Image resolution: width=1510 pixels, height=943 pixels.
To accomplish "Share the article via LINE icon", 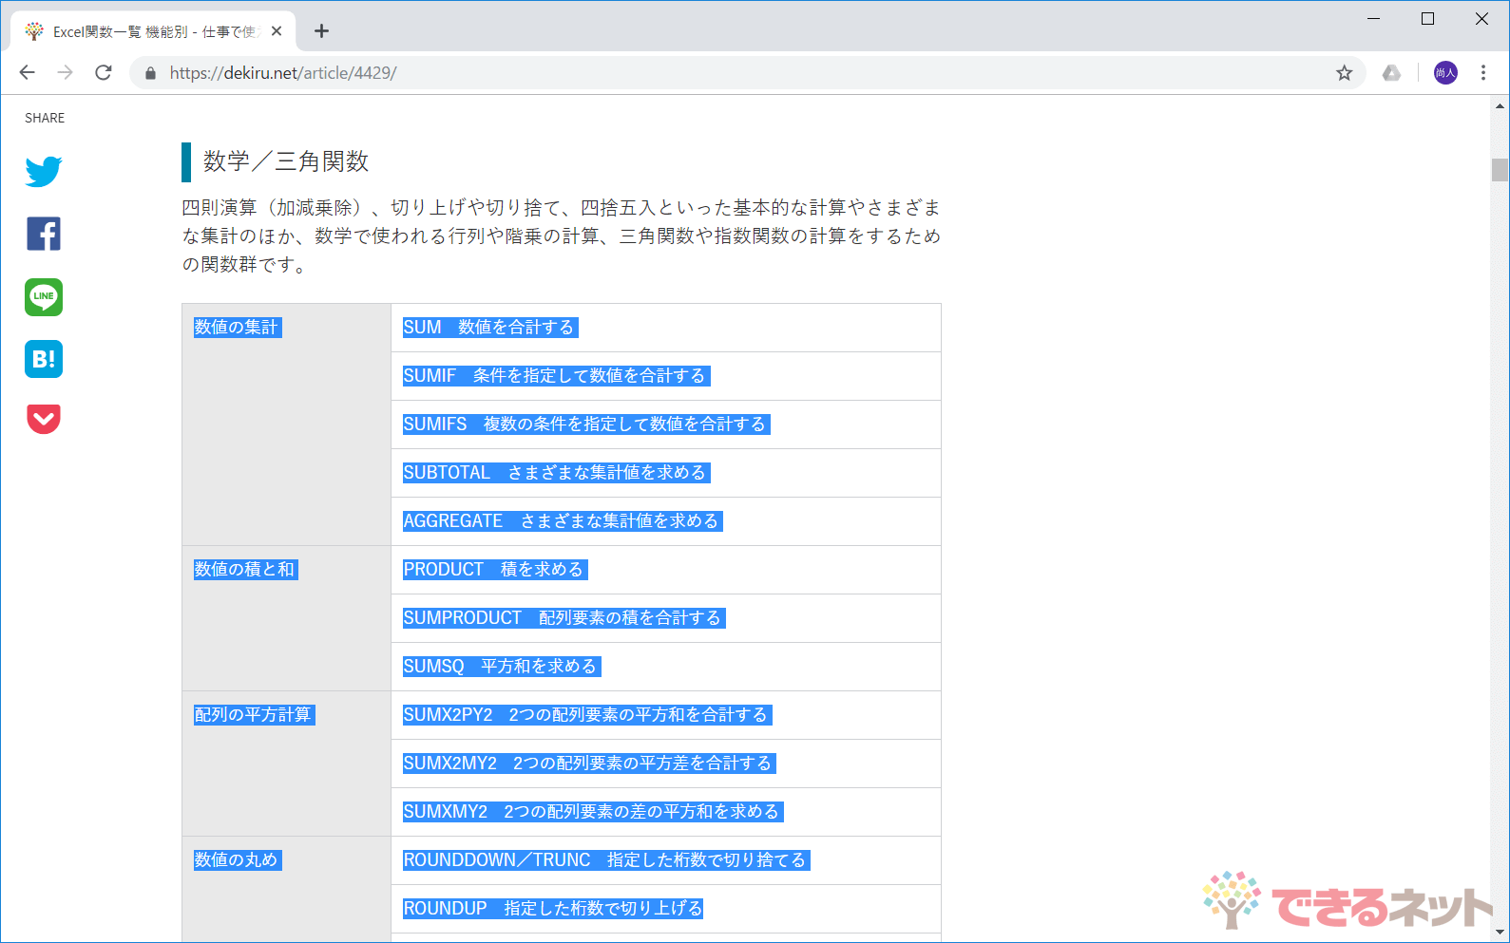I will [44, 296].
